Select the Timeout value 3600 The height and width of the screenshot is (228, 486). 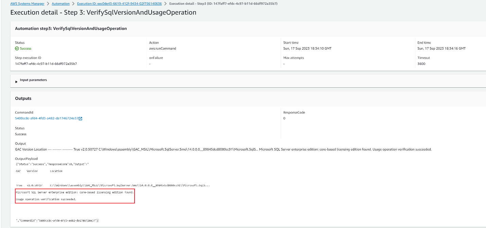pyautogui.click(x=421, y=64)
